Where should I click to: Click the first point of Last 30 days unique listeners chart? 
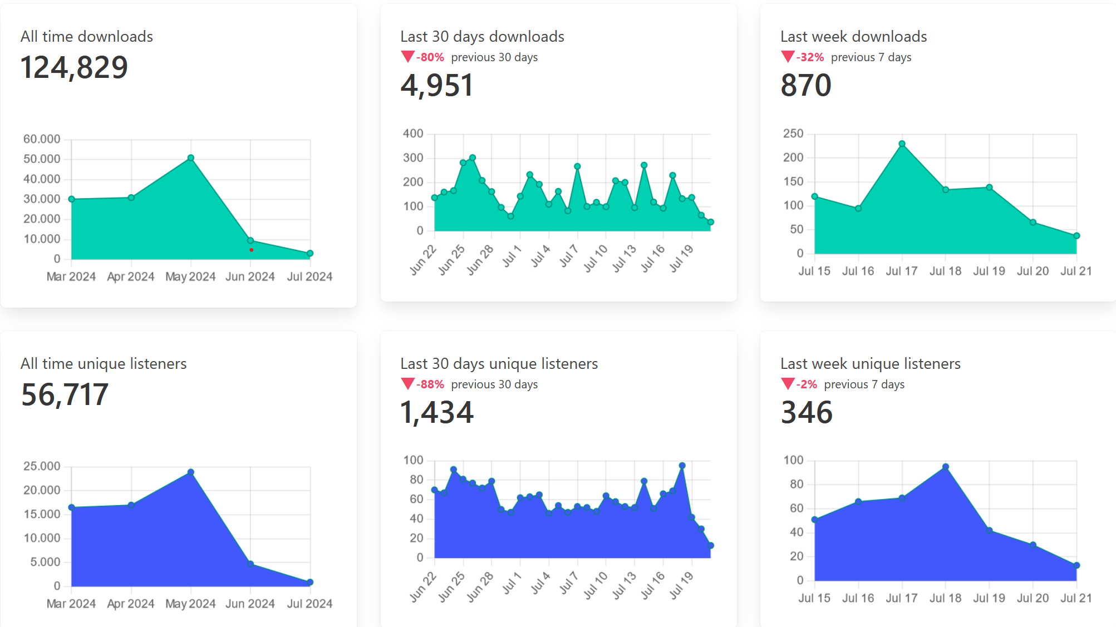[435, 490]
